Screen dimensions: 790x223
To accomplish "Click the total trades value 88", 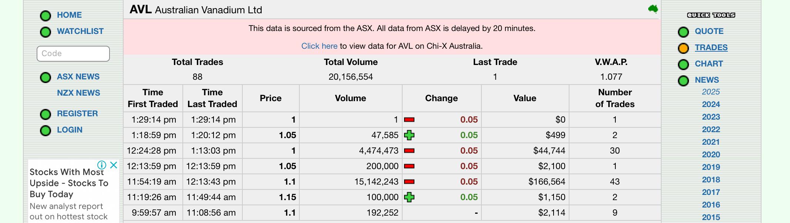I will [198, 77].
